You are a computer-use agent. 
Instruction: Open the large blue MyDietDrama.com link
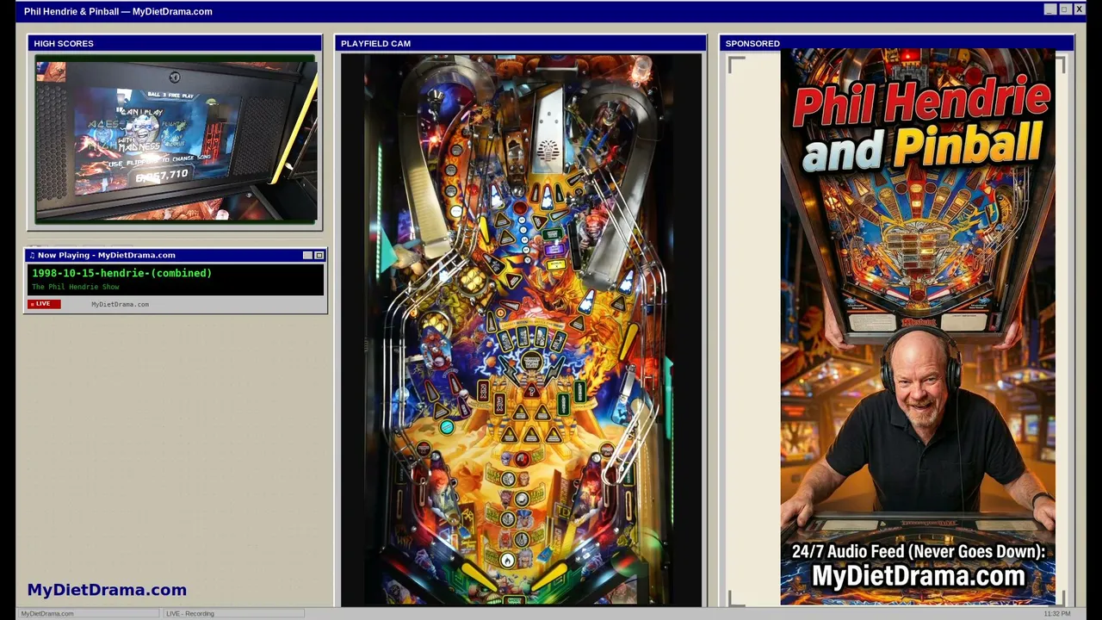[107, 590]
